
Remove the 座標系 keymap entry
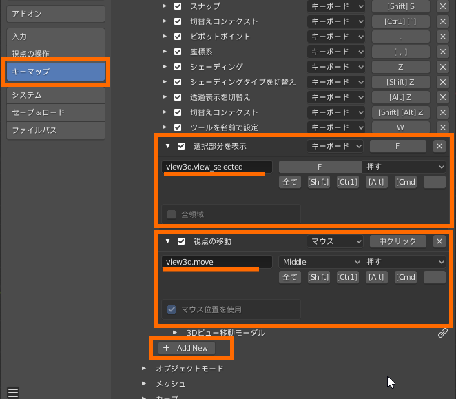pos(443,52)
